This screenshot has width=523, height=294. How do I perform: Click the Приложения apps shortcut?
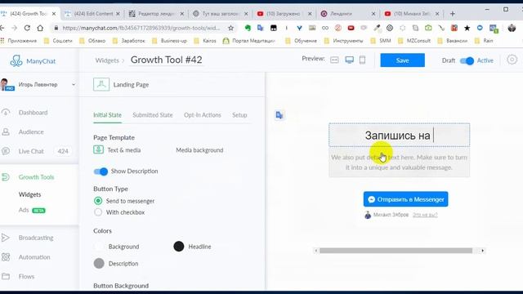coord(19,41)
